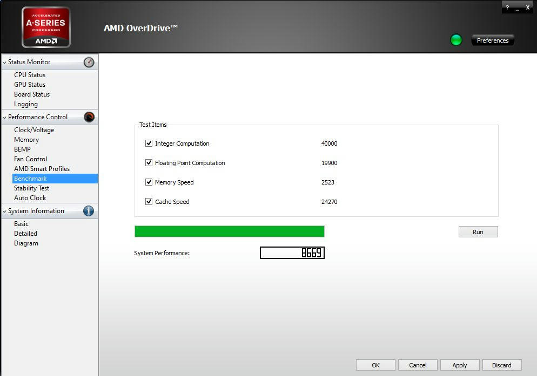Screen dimensions: 537x376
Task: Click the Performance Control speedometer icon
Action: [89, 117]
